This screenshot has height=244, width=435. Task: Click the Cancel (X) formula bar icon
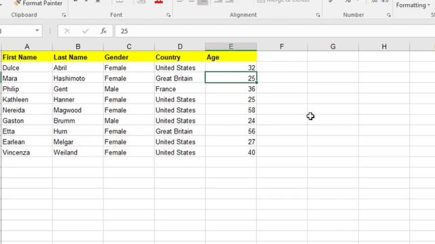click(67, 31)
